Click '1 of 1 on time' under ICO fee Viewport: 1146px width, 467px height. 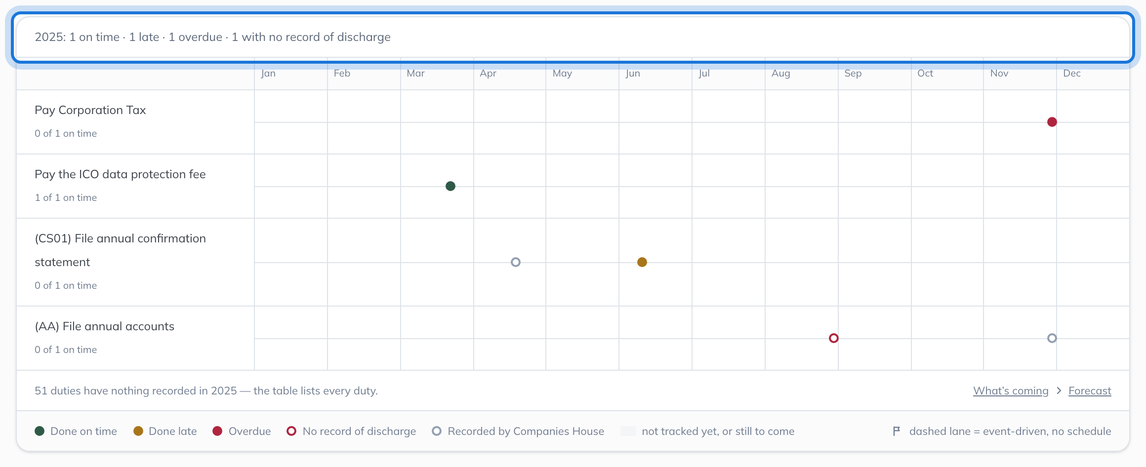[66, 197]
